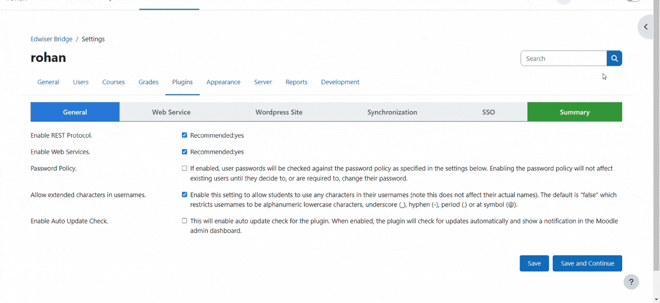Click the Password Policy description text
Image resolution: width=660 pixels, height=303 pixels.
click(402, 173)
